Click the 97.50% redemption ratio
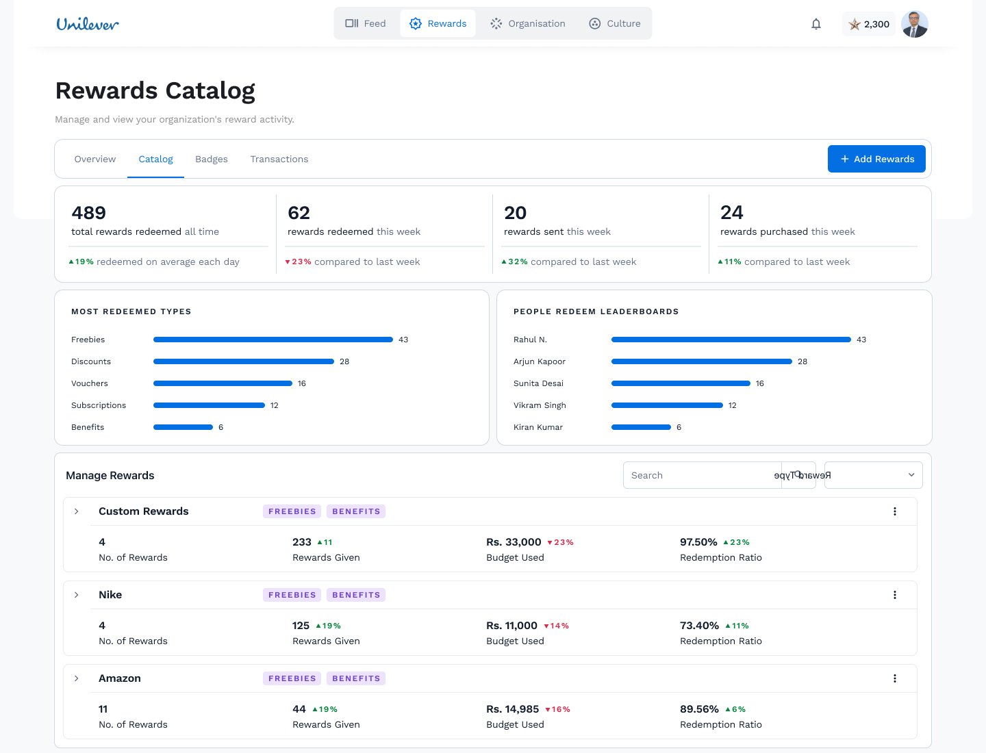 pyautogui.click(x=698, y=542)
